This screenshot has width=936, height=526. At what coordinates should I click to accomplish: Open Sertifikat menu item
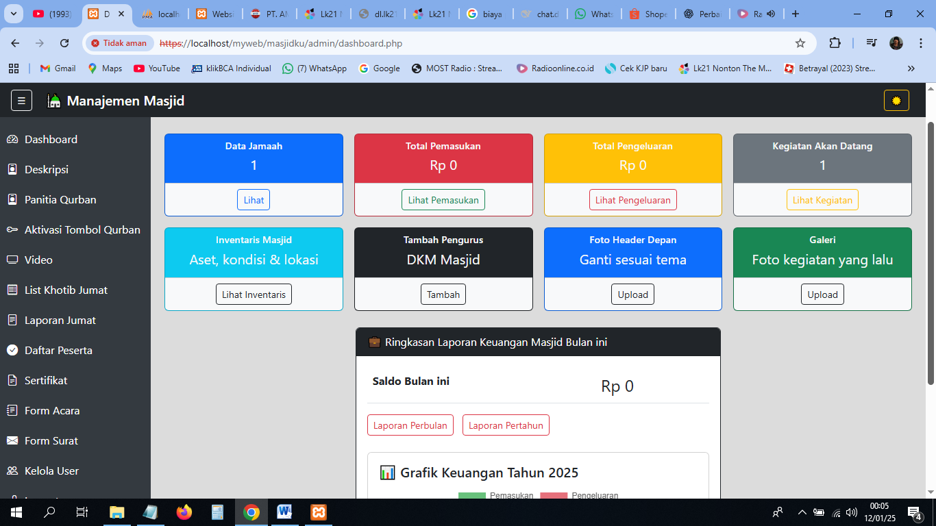click(x=46, y=380)
